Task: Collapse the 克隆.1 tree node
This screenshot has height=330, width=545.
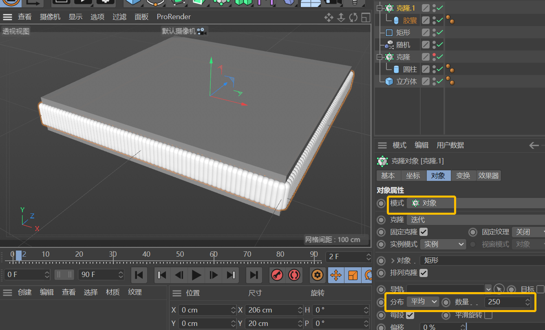Action: tap(380, 8)
